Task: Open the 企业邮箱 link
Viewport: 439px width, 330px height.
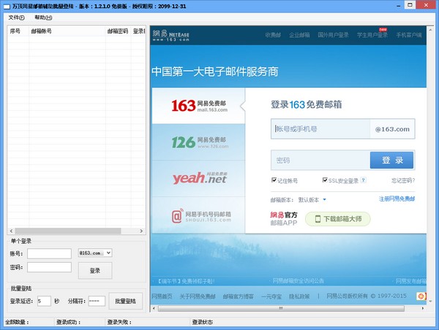Action: click(299, 35)
